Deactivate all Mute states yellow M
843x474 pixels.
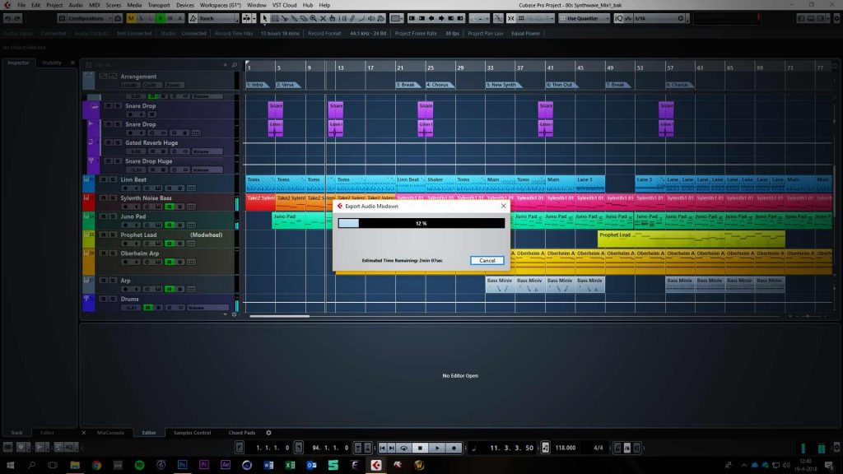coord(131,18)
